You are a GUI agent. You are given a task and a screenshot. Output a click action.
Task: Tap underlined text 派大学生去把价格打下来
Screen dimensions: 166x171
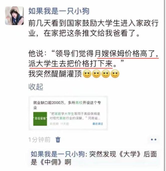click(70, 64)
